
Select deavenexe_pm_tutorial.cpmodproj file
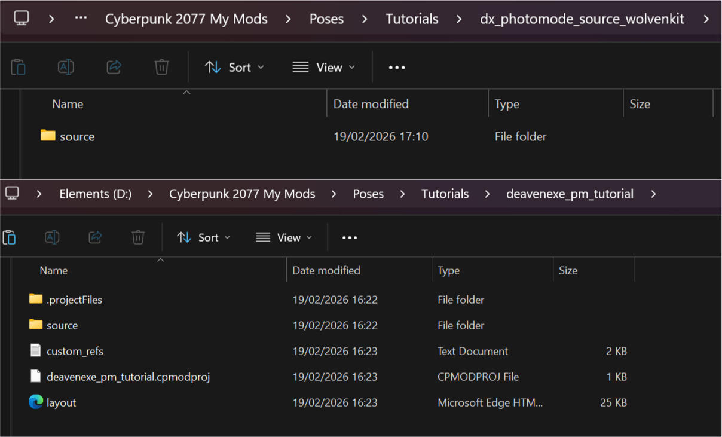pos(128,377)
